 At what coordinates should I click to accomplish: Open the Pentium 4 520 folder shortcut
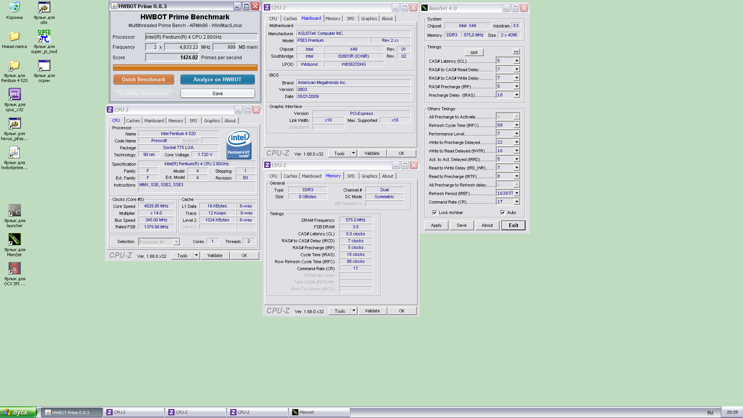click(x=14, y=65)
